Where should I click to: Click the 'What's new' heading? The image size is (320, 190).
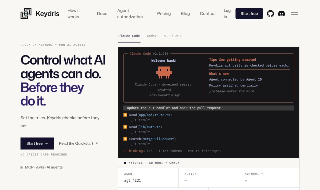[219, 74]
